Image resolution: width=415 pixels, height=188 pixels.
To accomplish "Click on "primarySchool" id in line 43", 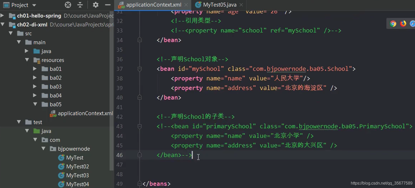I will click(x=229, y=126).
